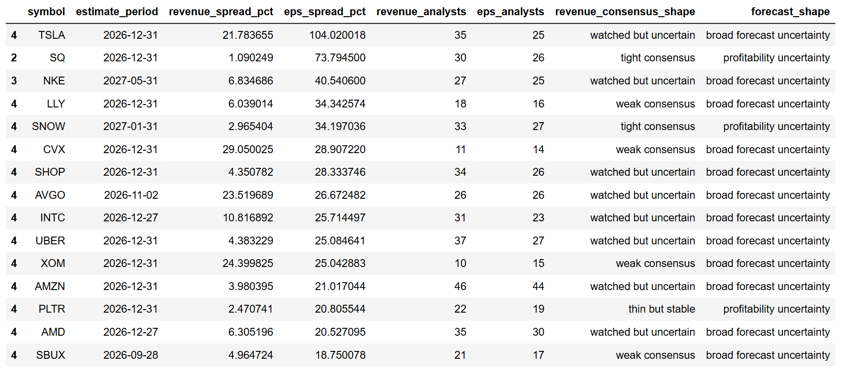The width and height of the screenshot is (841, 373).
Task: Click the symbol column header
Action: [46, 12]
